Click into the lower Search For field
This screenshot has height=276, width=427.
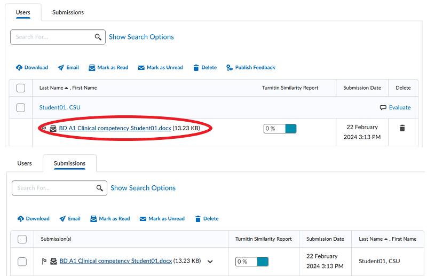(x=53, y=188)
